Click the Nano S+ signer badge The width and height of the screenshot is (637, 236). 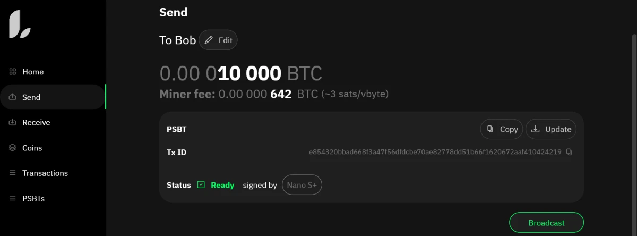pos(302,185)
